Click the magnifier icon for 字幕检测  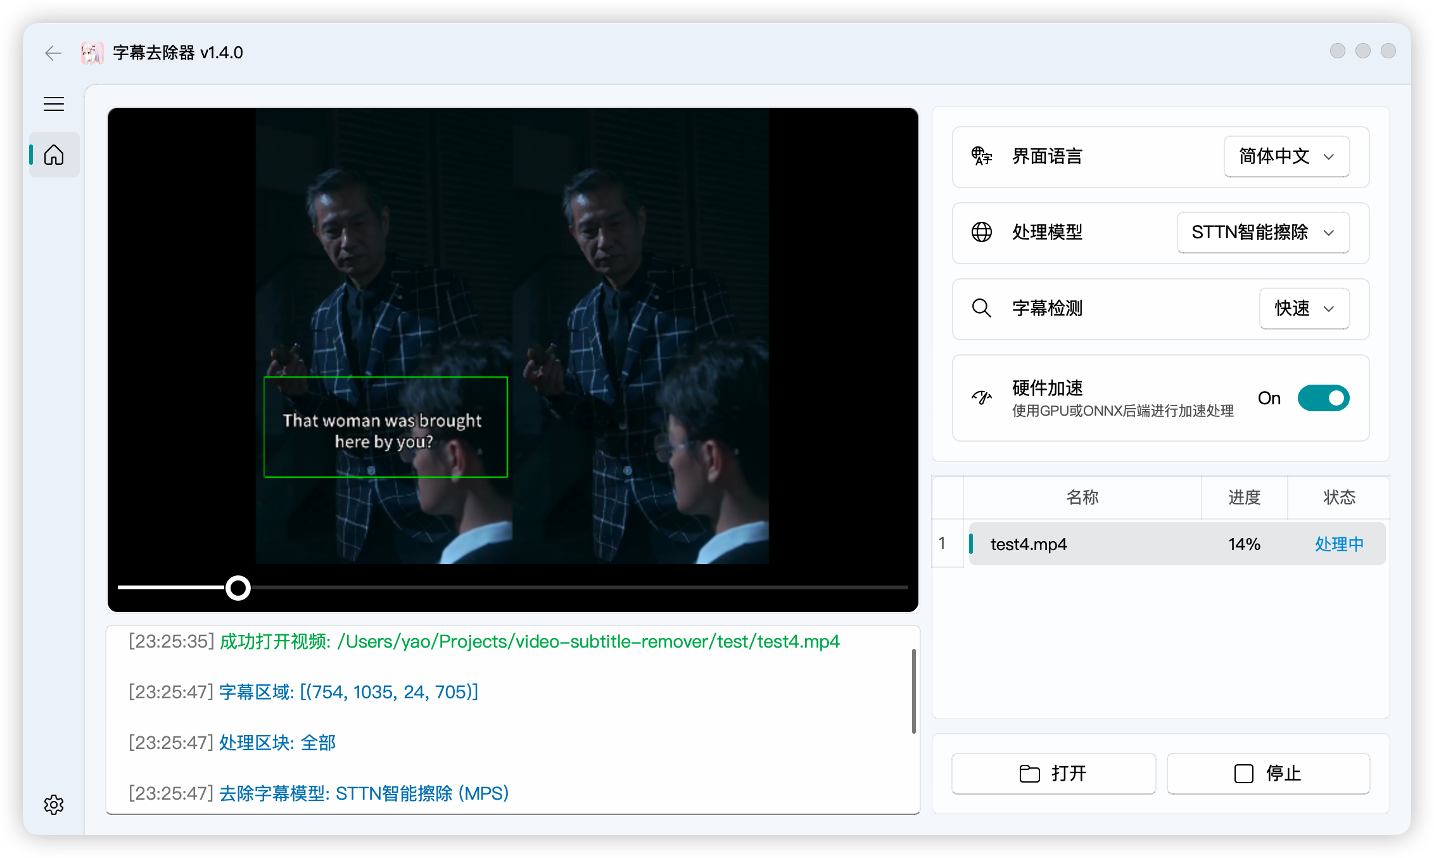coord(981,309)
